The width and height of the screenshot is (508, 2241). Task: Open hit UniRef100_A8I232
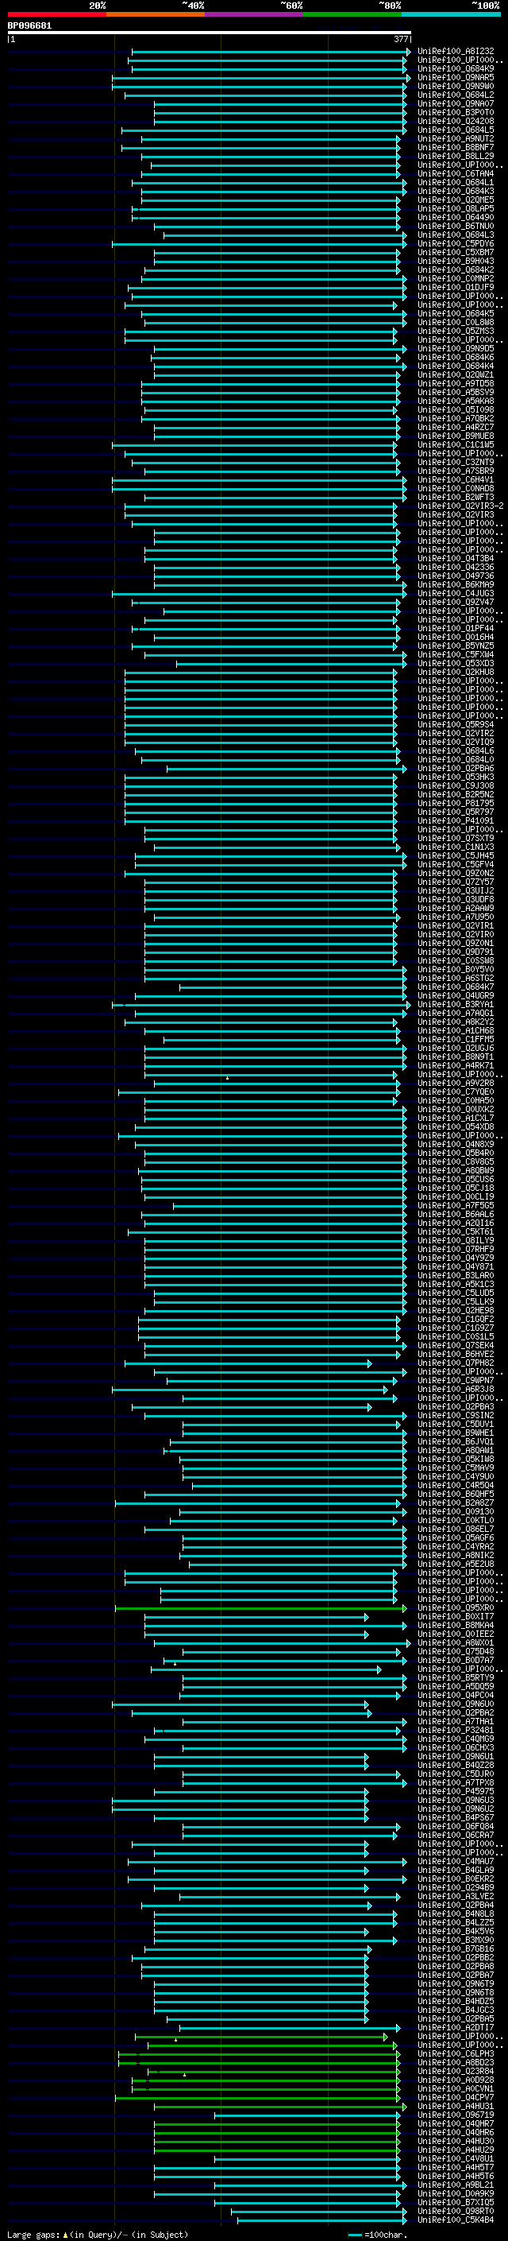pos(456,52)
